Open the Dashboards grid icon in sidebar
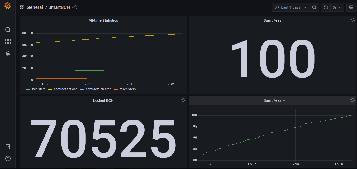Image resolution: width=357 pixels, height=169 pixels. click(8, 41)
